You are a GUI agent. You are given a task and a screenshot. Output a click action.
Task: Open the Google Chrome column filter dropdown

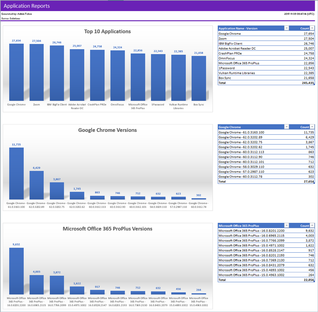tap(287, 127)
